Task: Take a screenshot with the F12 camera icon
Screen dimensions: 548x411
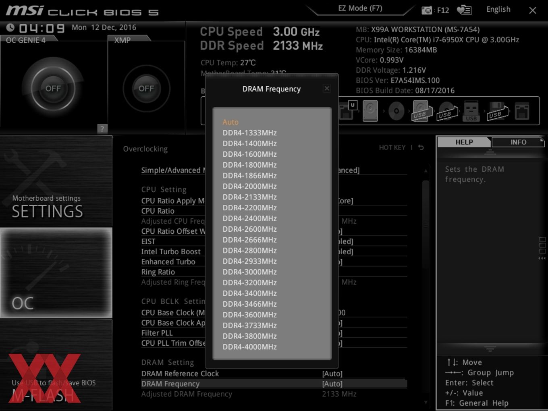Action: 426,10
